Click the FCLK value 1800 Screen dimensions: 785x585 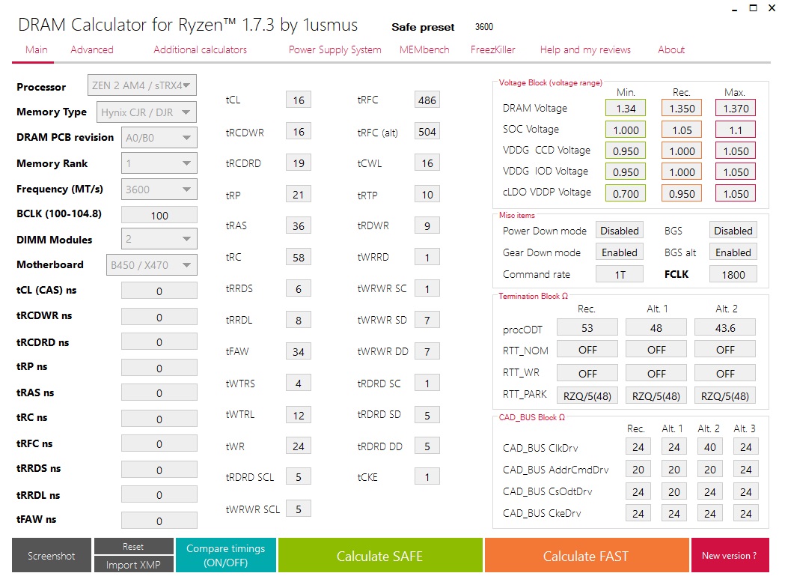point(733,274)
